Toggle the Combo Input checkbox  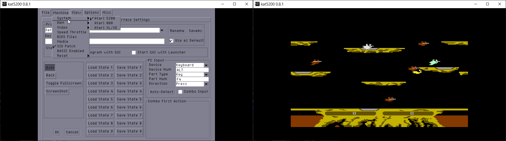point(180,92)
